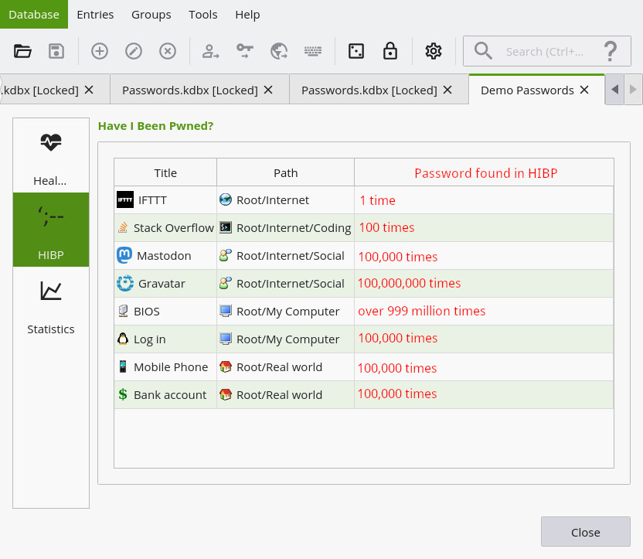
Task: Click the Log in penguin icon
Action: click(123, 339)
